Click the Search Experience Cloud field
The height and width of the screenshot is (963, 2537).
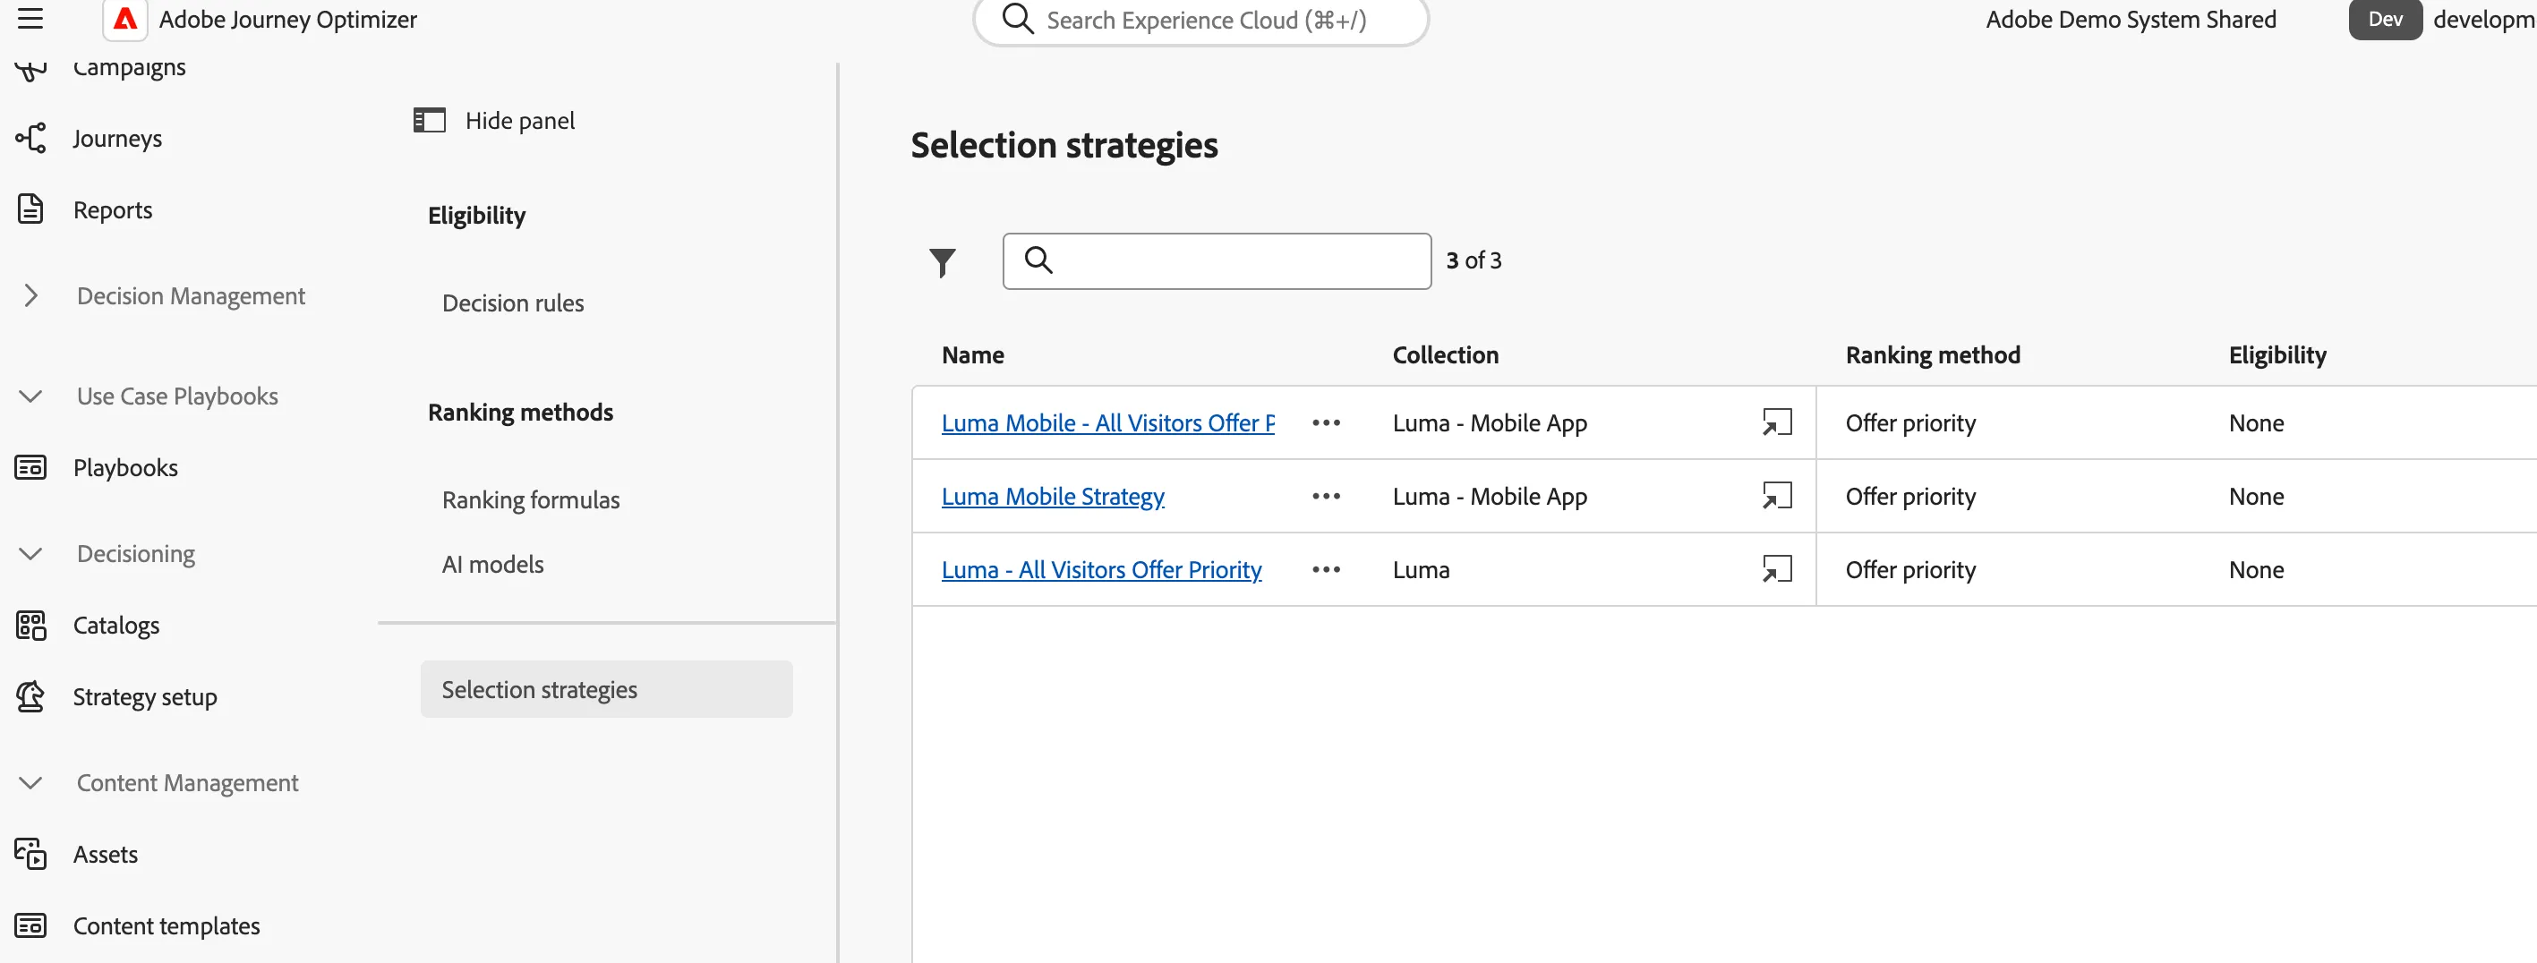pos(1200,20)
